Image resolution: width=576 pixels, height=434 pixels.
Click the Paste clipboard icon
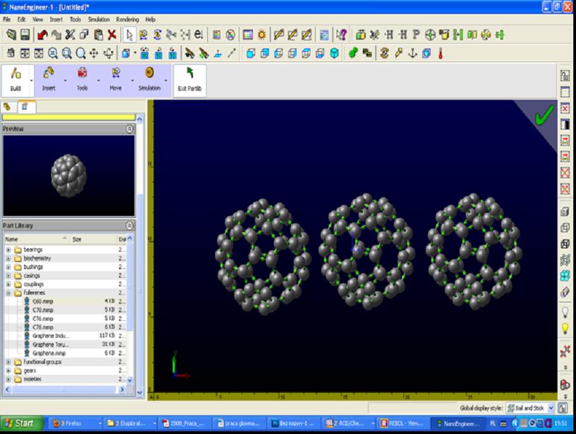[x=98, y=34]
